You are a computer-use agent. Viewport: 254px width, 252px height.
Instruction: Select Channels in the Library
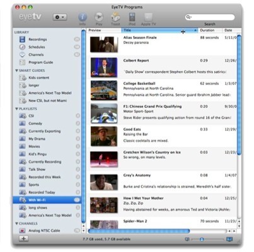tap(36, 55)
